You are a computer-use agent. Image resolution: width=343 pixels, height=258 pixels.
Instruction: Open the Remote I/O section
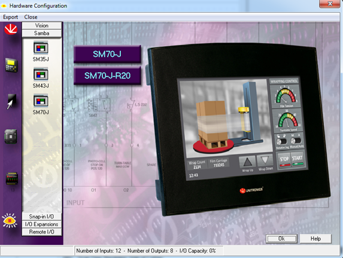pyautogui.click(x=41, y=232)
